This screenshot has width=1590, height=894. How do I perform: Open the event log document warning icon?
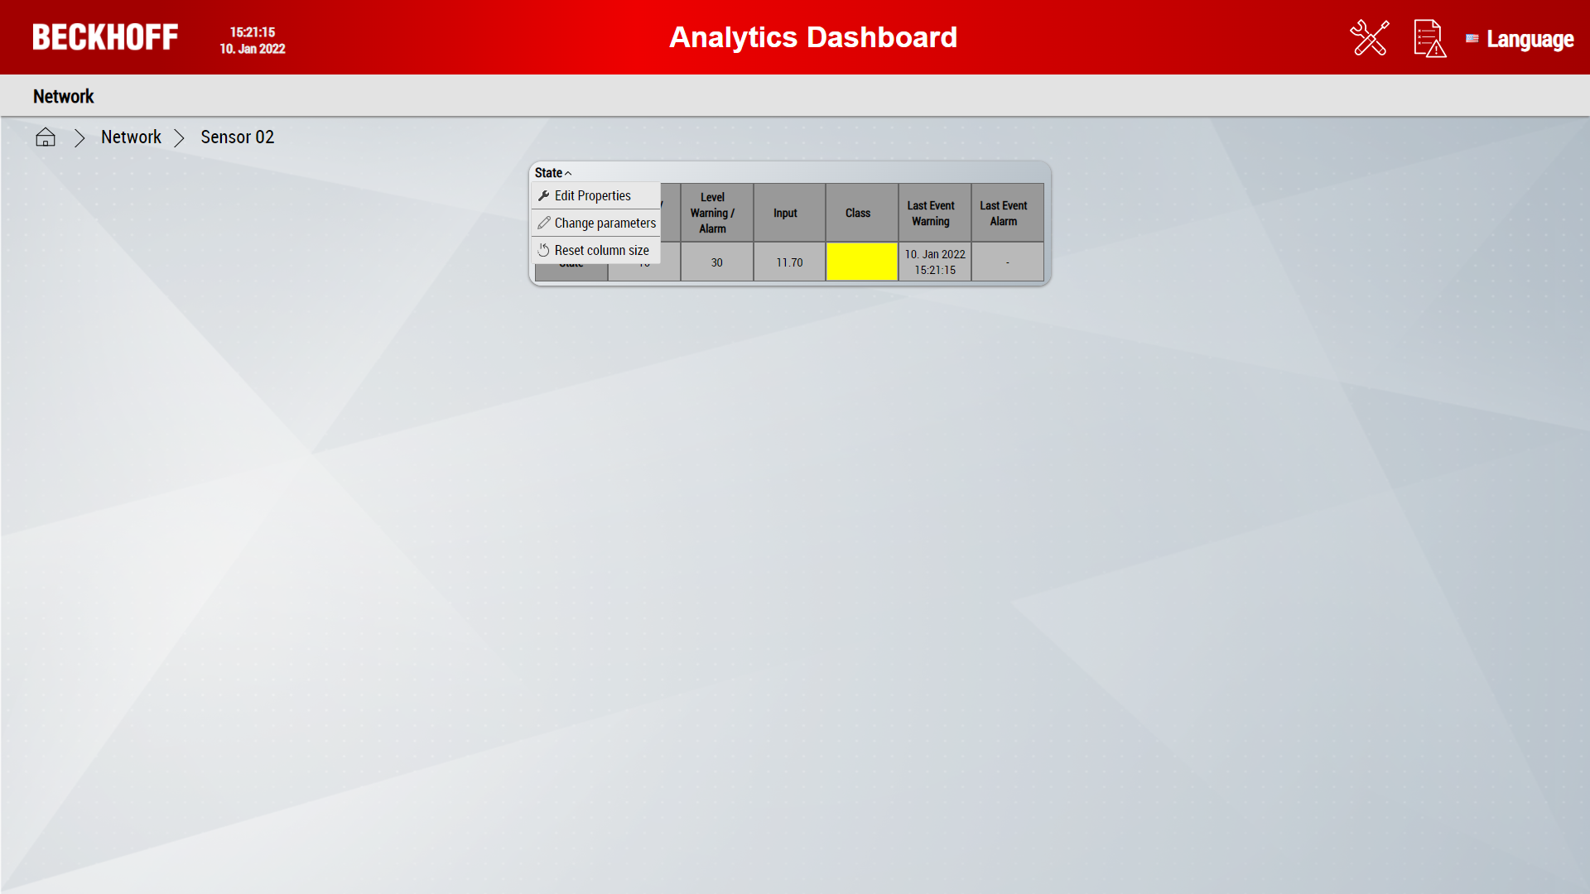coord(1430,38)
